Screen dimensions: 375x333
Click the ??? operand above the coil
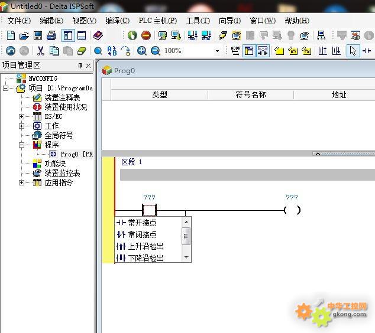coord(292,198)
